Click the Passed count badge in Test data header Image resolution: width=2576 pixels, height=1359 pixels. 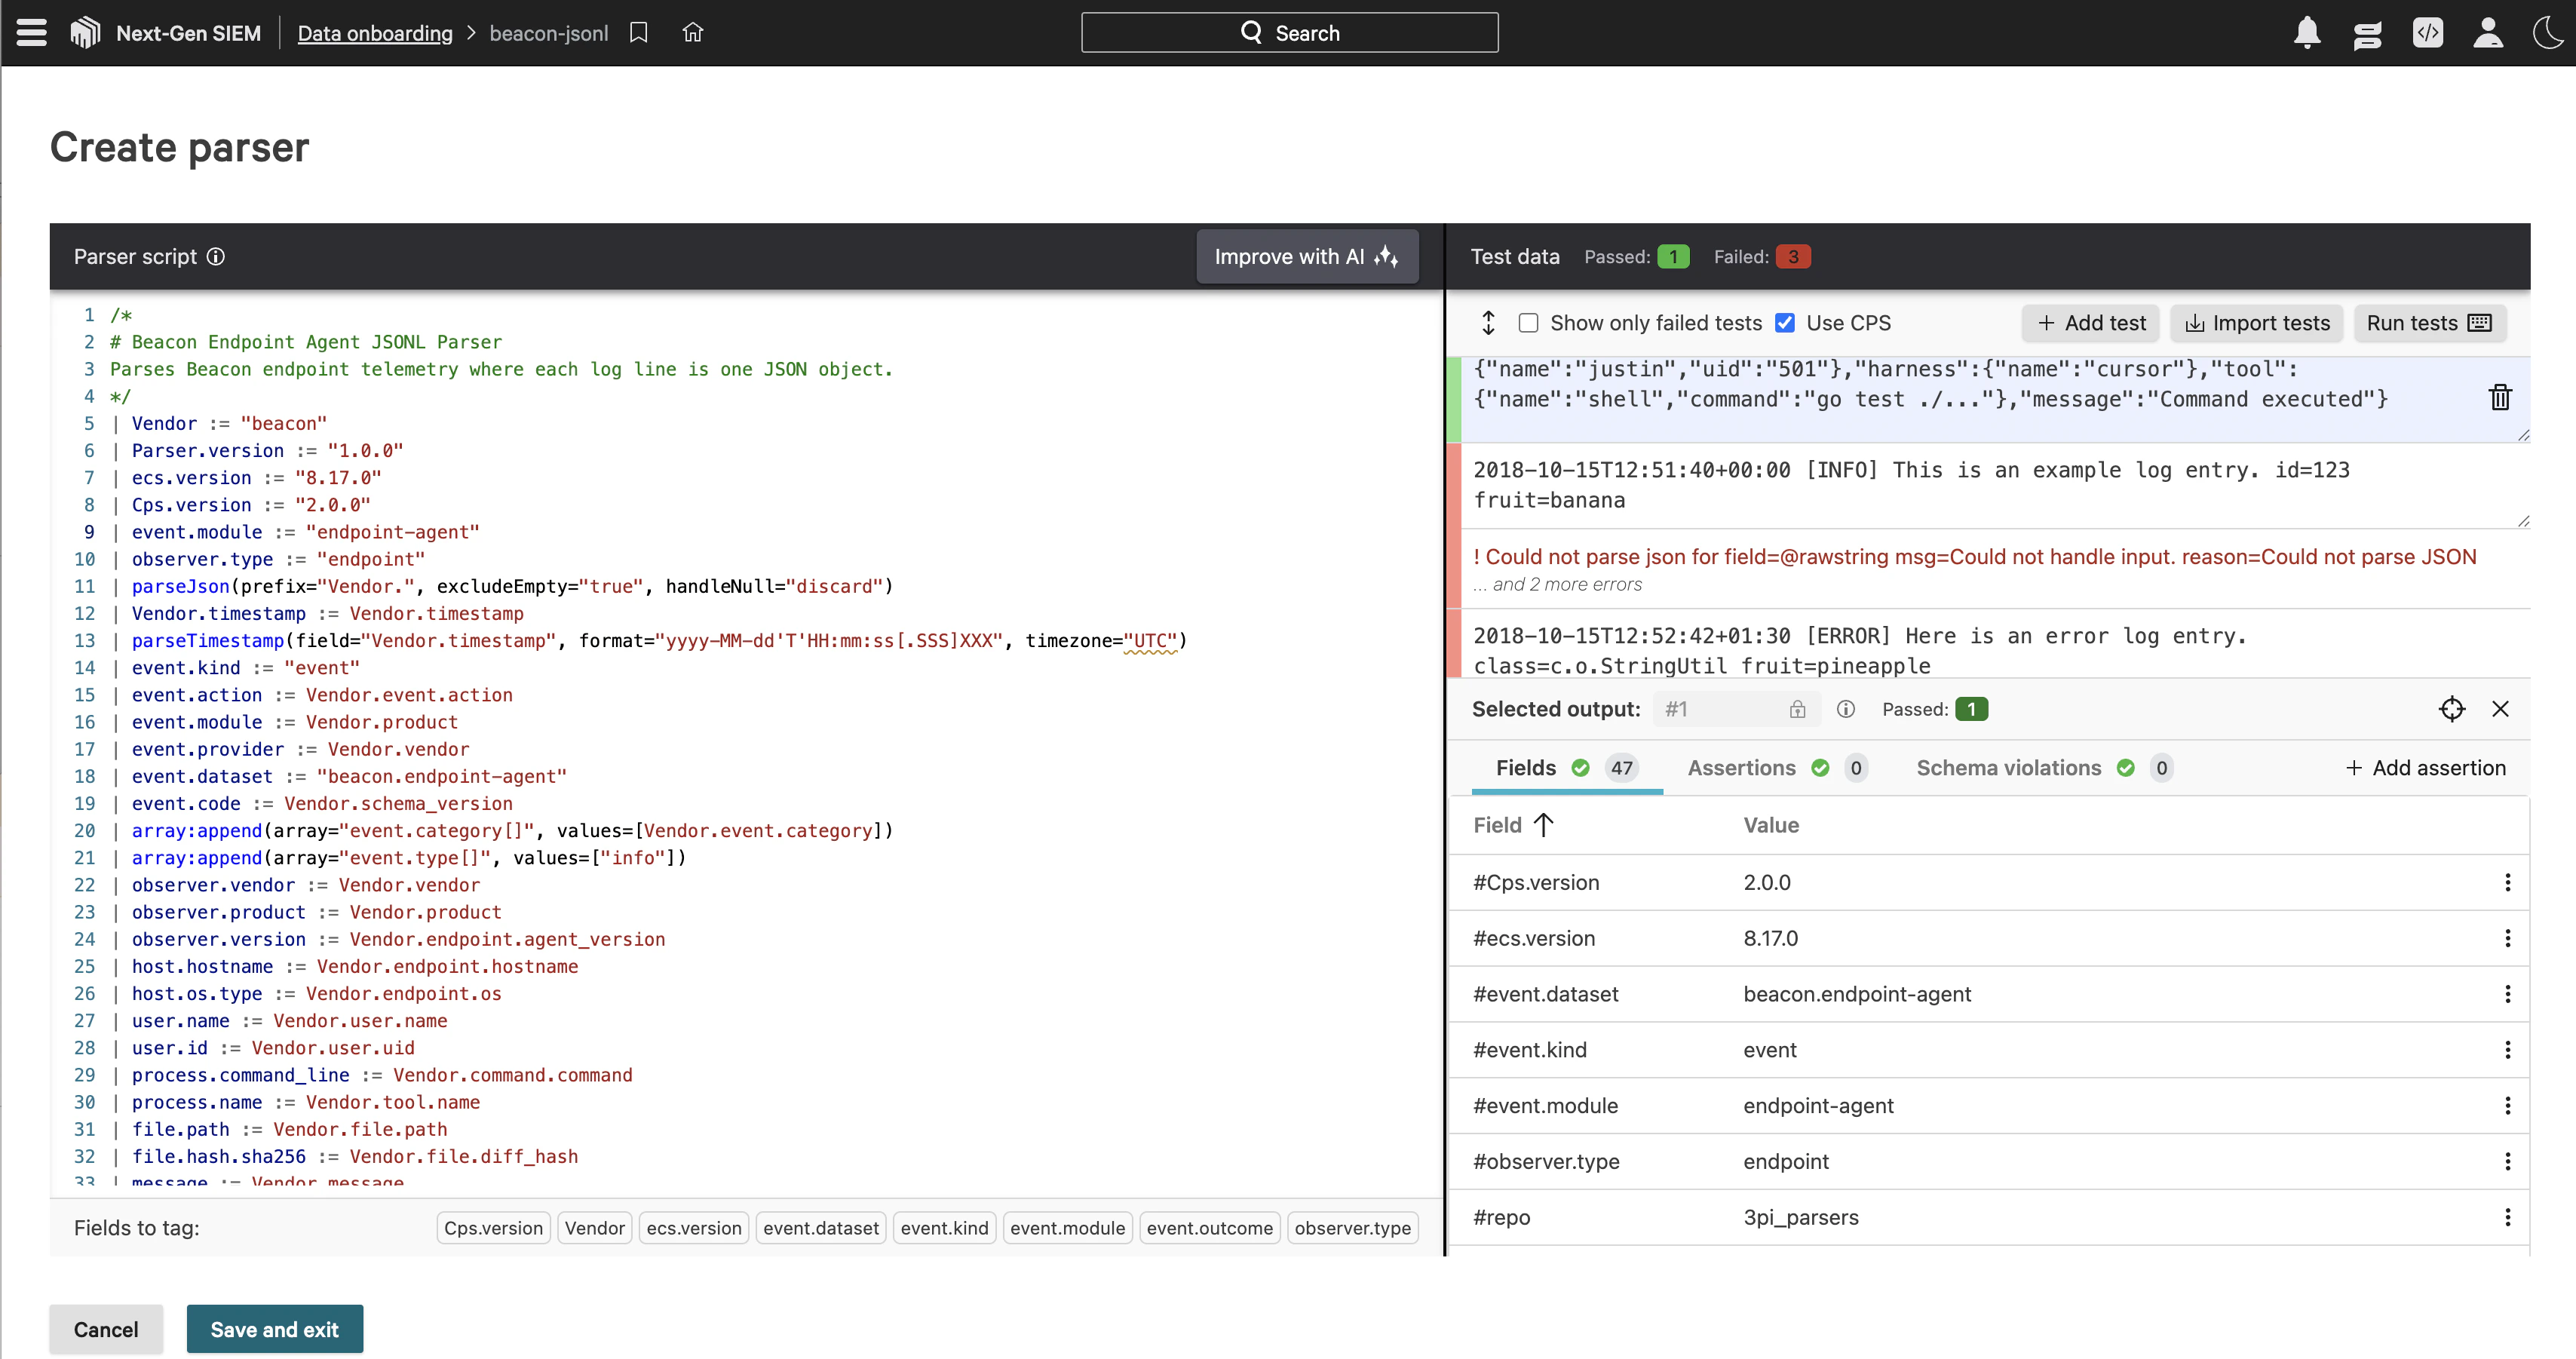tap(1673, 257)
